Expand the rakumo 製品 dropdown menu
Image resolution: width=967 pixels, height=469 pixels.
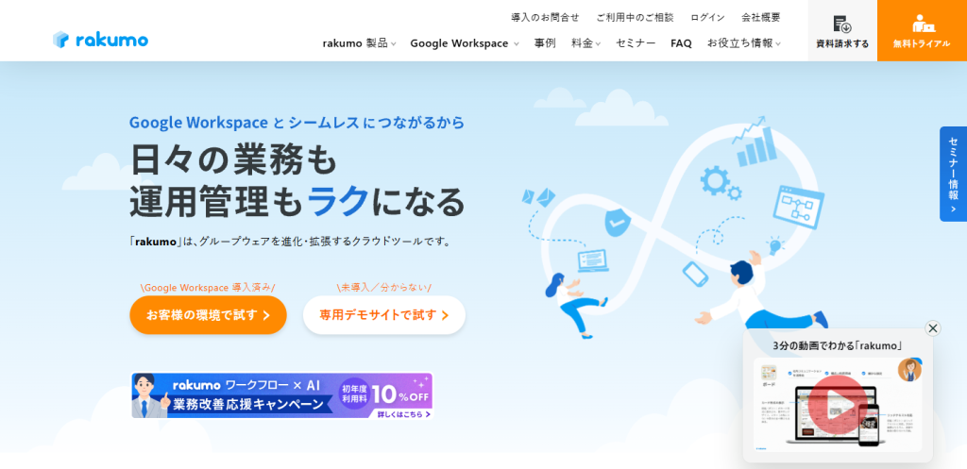359,42
